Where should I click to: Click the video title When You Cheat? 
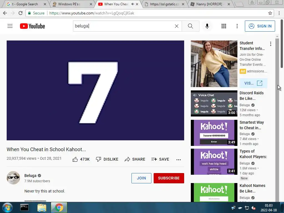[46, 149]
